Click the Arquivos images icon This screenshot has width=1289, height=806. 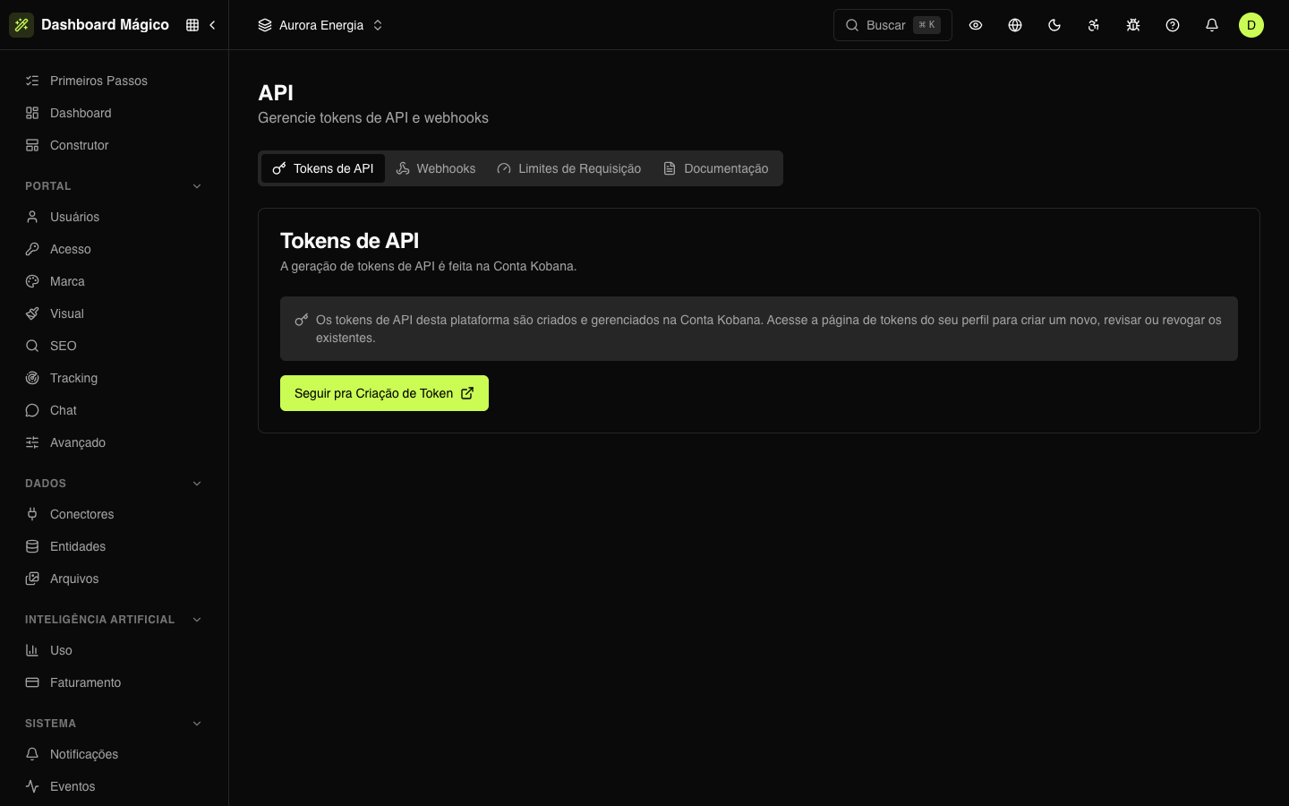point(32,579)
